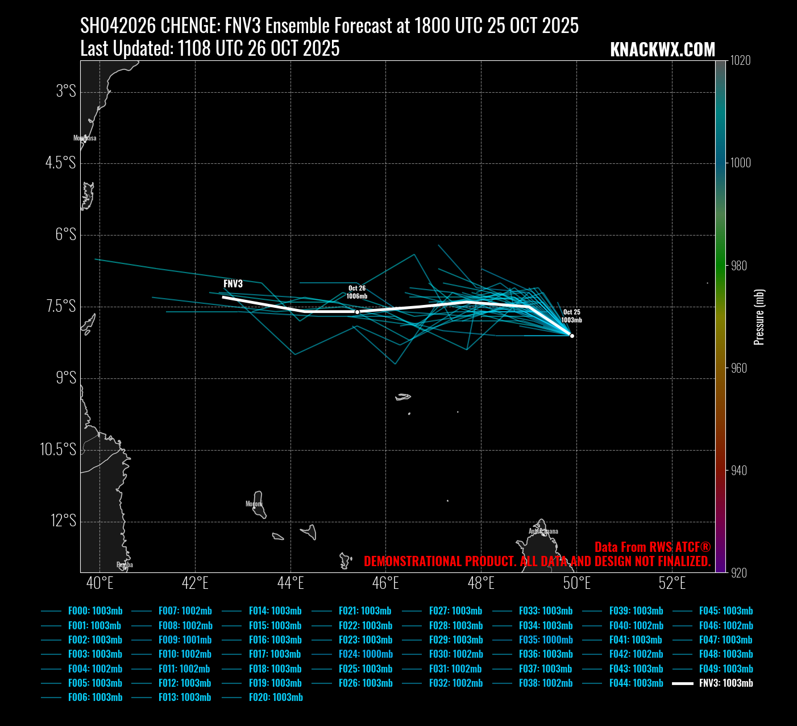Click the Oct 26 forecast position marker
Viewport: 797px width, 726px height.
[x=357, y=312]
